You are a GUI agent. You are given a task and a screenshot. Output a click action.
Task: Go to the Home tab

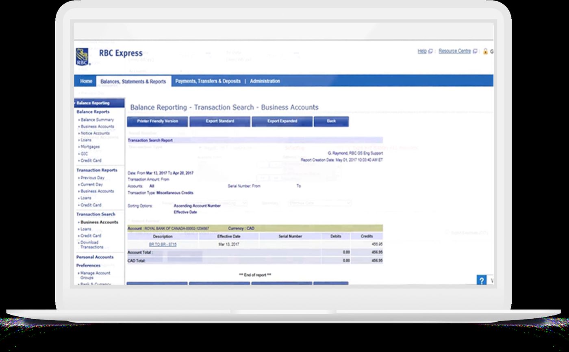(86, 81)
